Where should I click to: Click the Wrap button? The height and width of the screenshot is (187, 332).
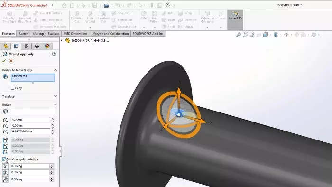pyautogui.click(x=185, y=13)
